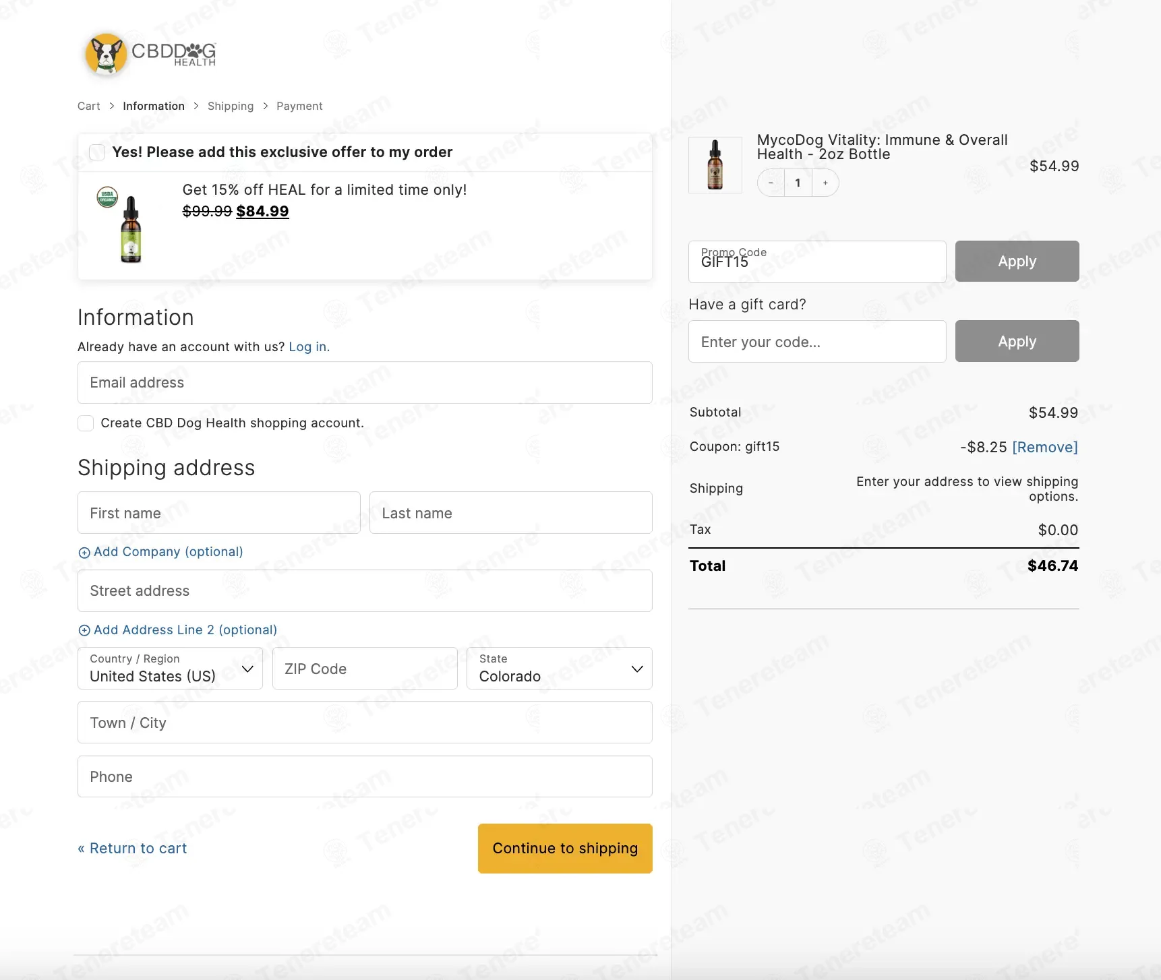Screen dimensions: 1161x980
Task: Expand the State dropdown showing Colorado
Action: pos(560,669)
